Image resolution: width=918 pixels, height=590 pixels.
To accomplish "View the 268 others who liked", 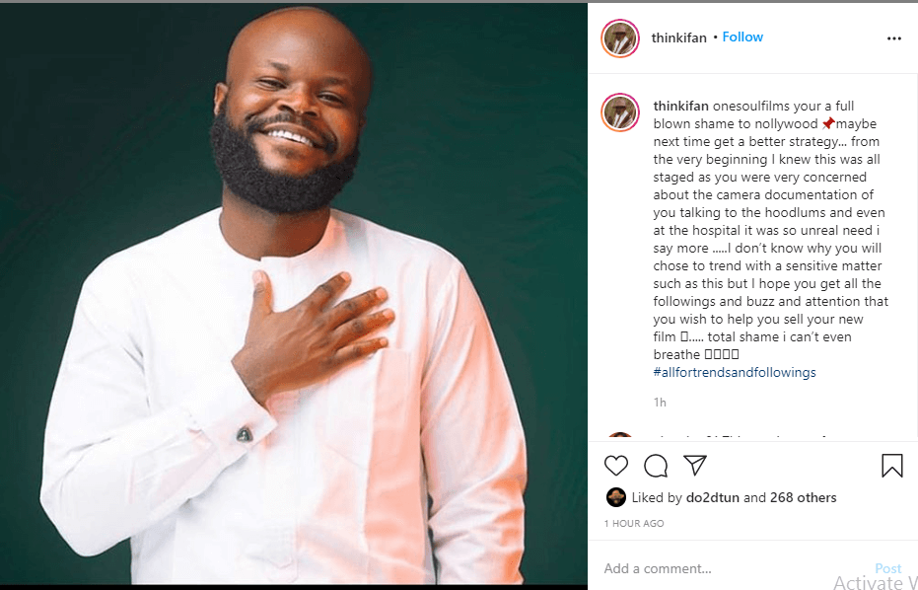I will [x=801, y=497].
